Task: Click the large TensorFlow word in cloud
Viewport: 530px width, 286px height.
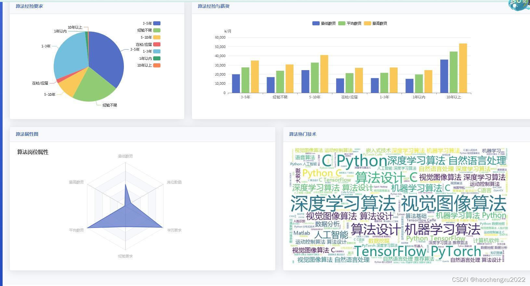Action: [390, 251]
